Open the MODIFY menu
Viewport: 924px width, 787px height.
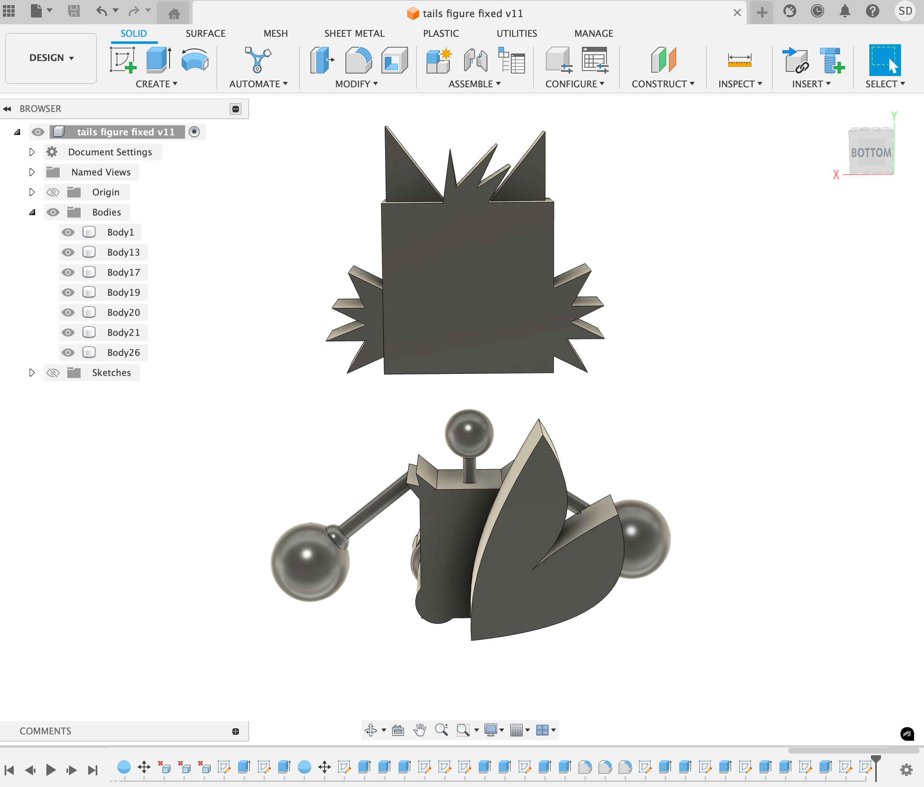coord(356,84)
